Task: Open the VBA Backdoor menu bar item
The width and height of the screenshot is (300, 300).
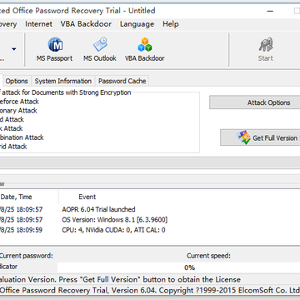Action: coord(86,24)
